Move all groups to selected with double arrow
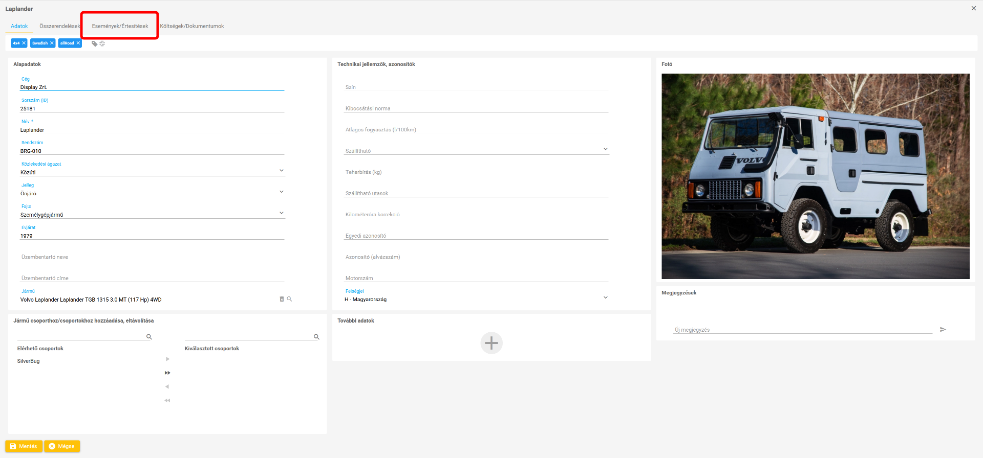Screen dimensions: 983x458 (x=167, y=373)
